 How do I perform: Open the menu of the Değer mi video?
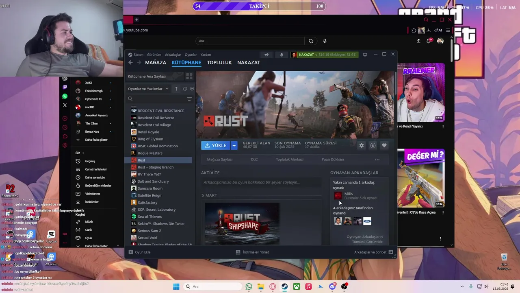pyautogui.click(x=443, y=212)
